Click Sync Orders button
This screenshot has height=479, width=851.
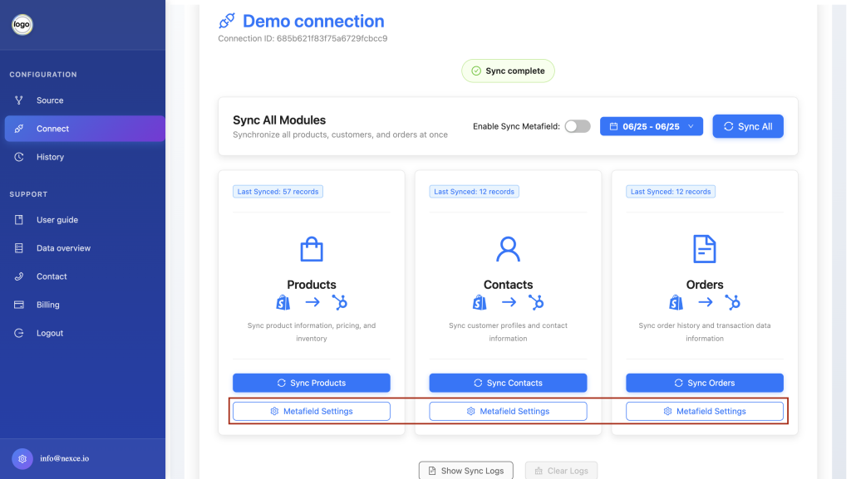click(x=705, y=383)
